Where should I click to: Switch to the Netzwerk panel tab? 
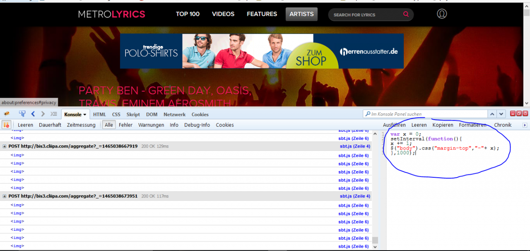pyautogui.click(x=174, y=114)
